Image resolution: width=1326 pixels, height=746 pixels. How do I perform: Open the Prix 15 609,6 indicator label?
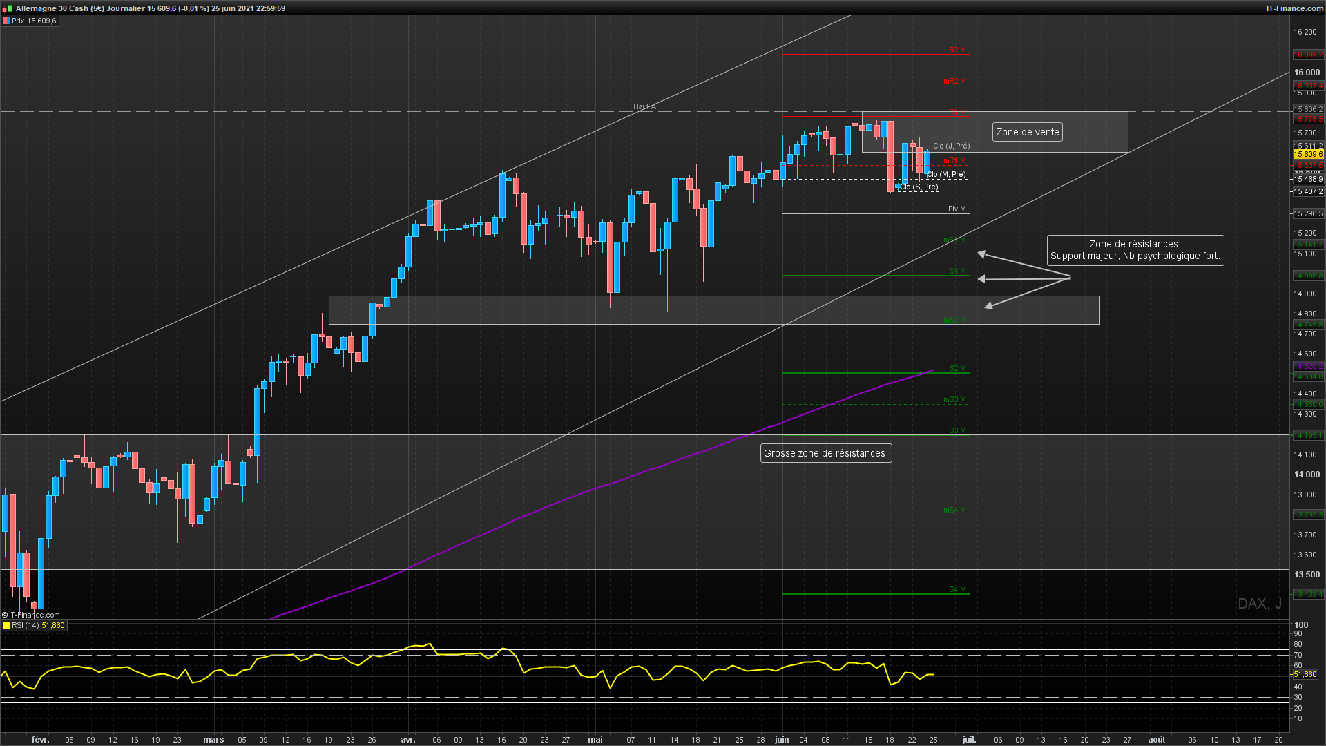(34, 21)
